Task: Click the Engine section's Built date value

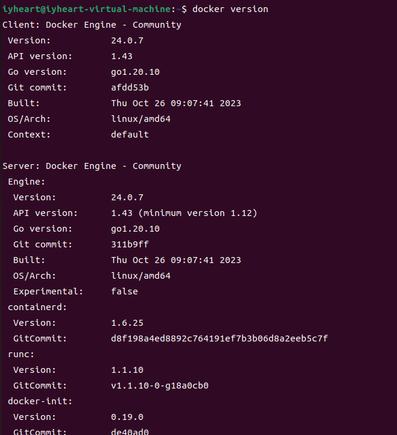Action: [176, 260]
